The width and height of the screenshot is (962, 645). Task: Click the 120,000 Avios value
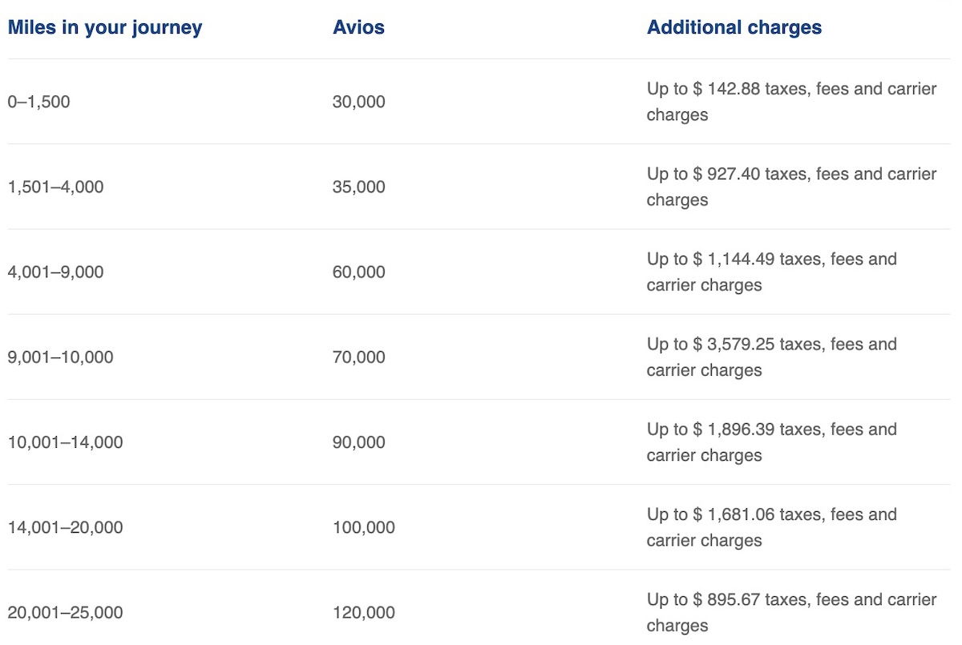[x=364, y=613]
